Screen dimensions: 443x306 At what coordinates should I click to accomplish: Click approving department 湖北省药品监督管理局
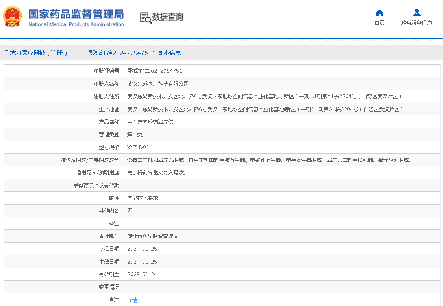[x=153, y=236]
